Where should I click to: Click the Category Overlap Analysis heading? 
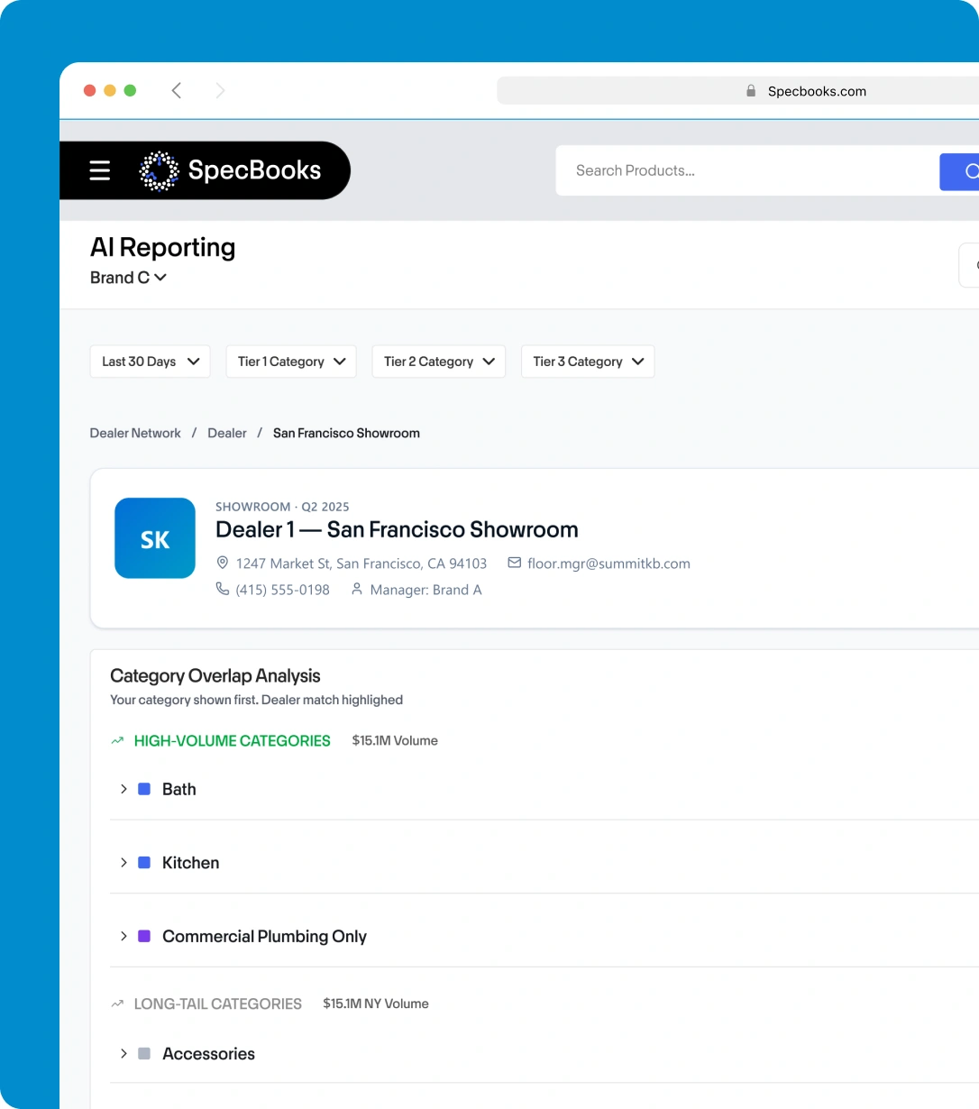(215, 676)
